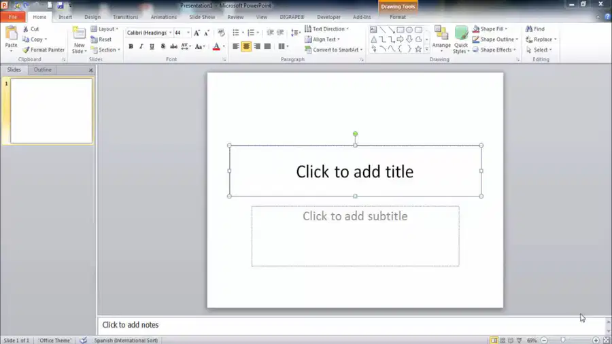Choose the Rectangle shape
Screen dimensions: 612x344
[401, 30]
